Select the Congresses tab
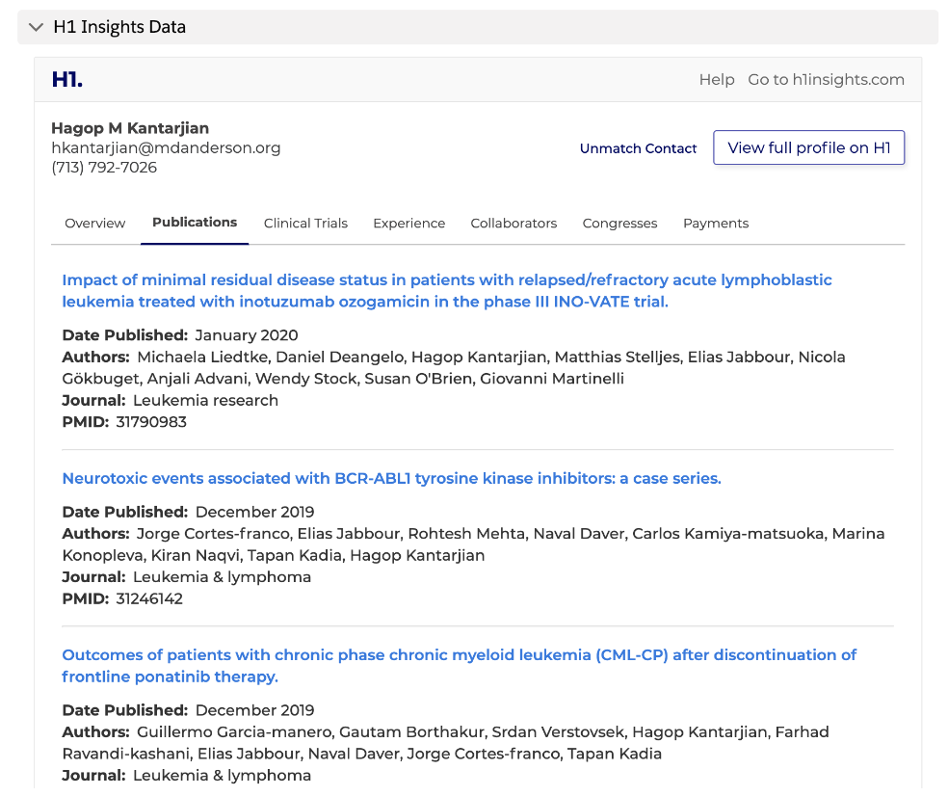The image size is (948, 796). (x=619, y=224)
